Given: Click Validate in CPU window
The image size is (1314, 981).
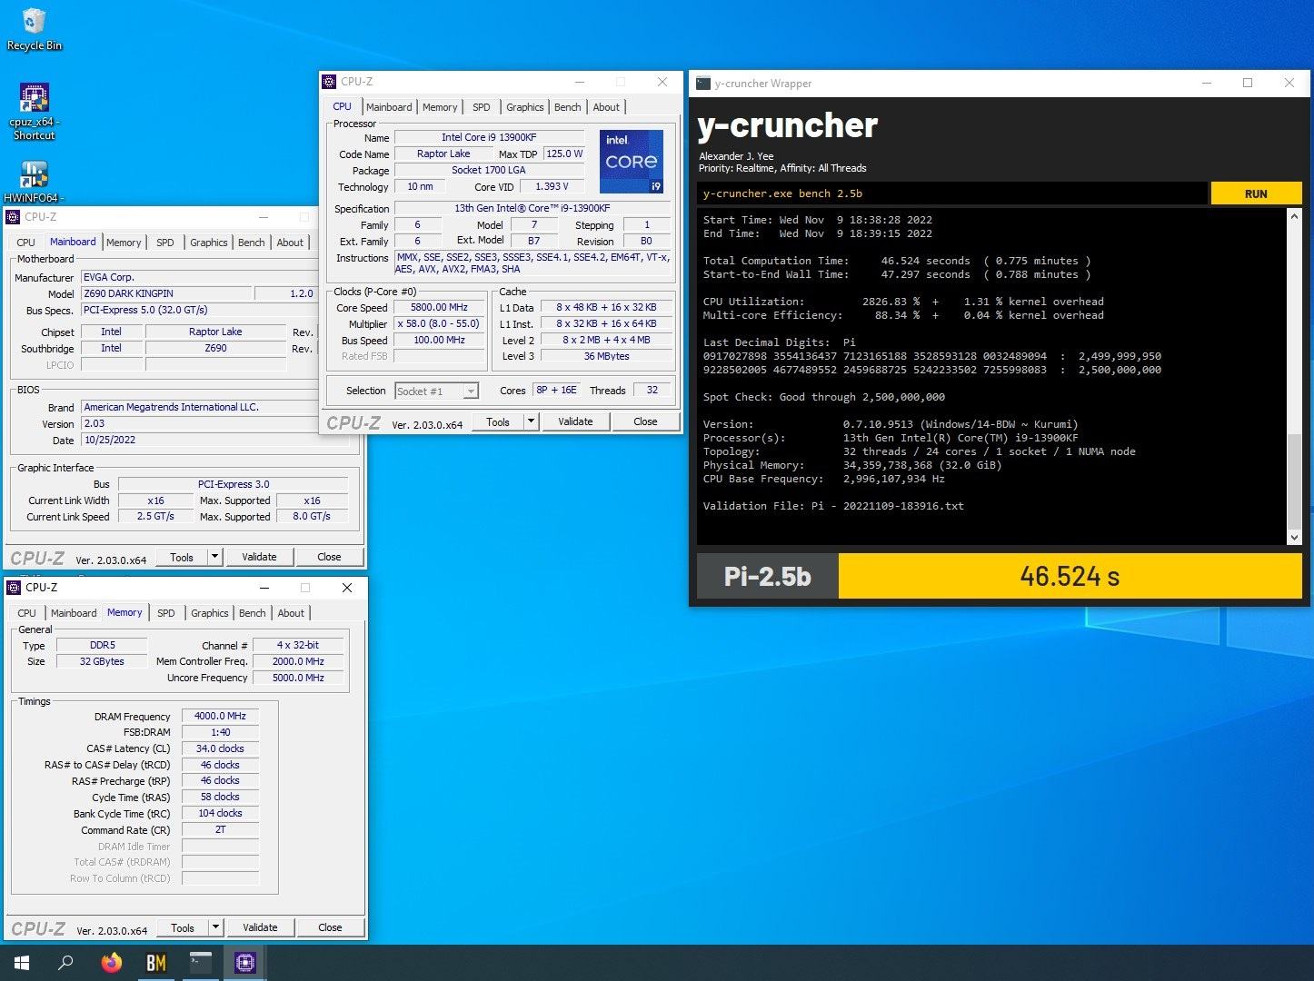Looking at the screenshot, I should tap(575, 421).
